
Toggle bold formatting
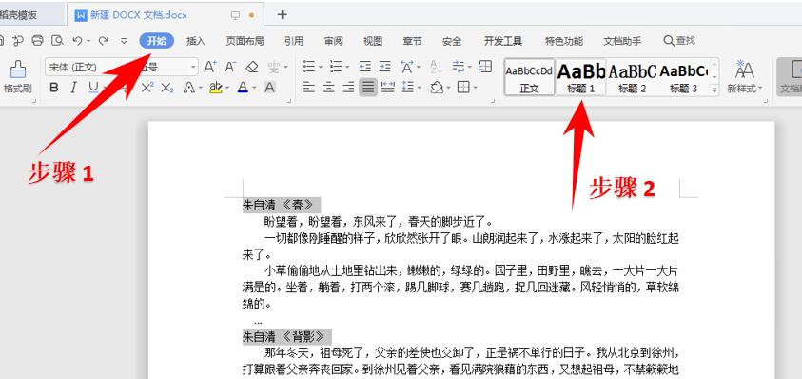pyautogui.click(x=53, y=88)
